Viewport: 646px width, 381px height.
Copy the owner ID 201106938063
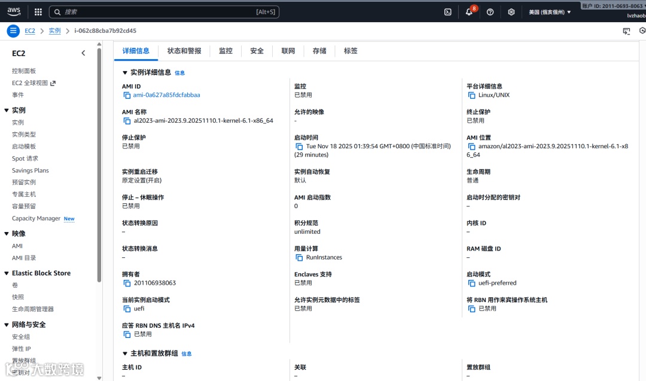click(127, 284)
